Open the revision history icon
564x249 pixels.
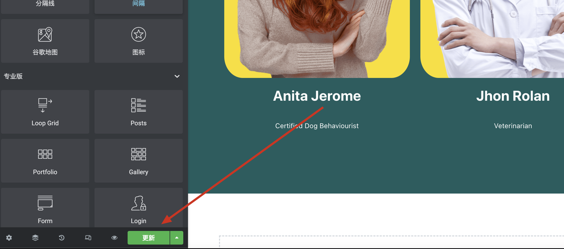click(61, 238)
